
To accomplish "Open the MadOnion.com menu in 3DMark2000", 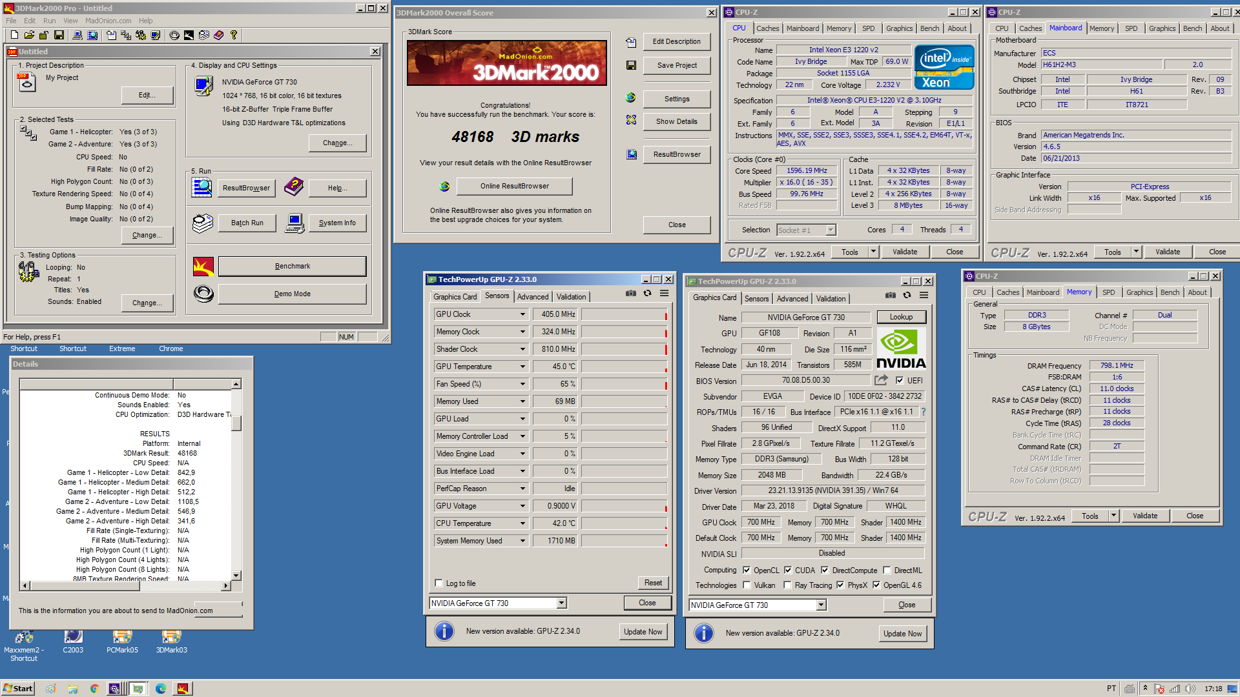I will pos(108,21).
